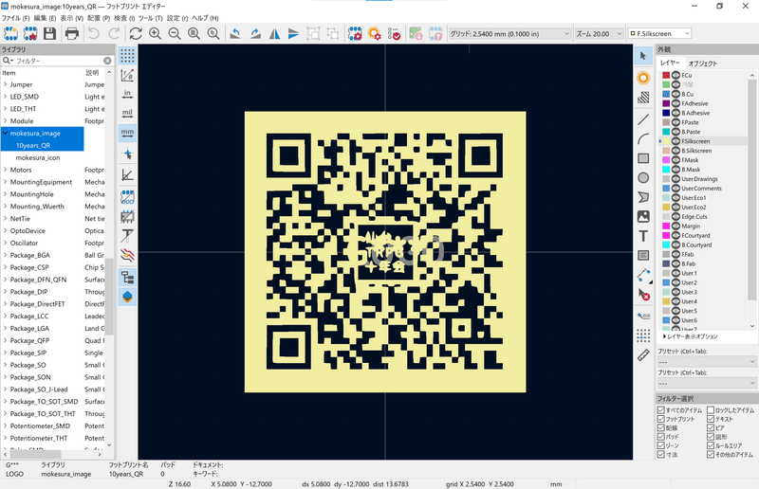Image resolution: width=759 pixels, height=489 pixels.
Task: Click F.Cu red color swatch
Action: [666, 75]
